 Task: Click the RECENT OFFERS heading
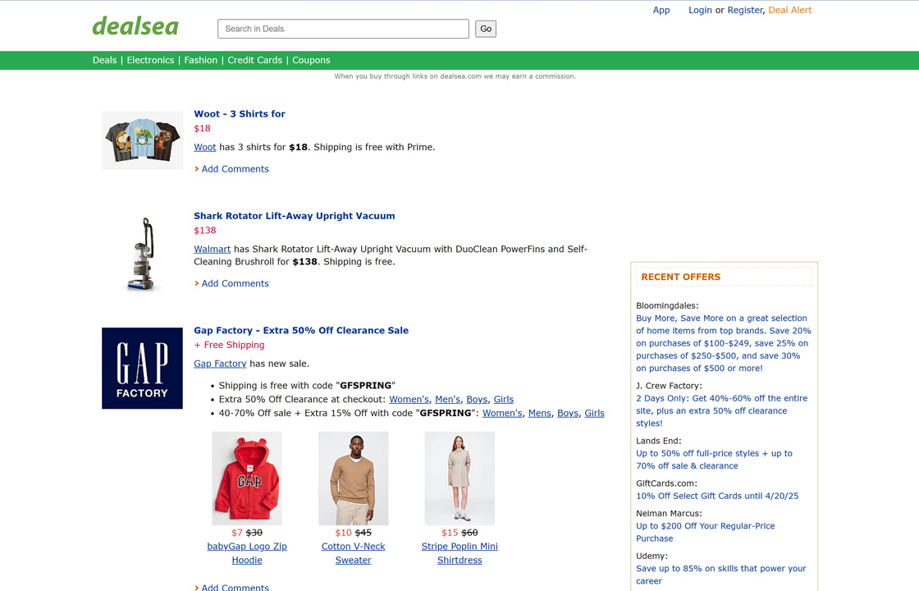point(680,277)
